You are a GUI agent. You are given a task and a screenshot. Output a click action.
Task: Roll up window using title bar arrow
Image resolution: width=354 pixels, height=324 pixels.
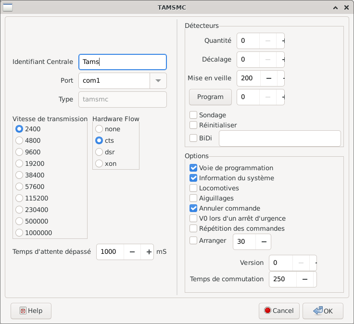tap(335, 8)
